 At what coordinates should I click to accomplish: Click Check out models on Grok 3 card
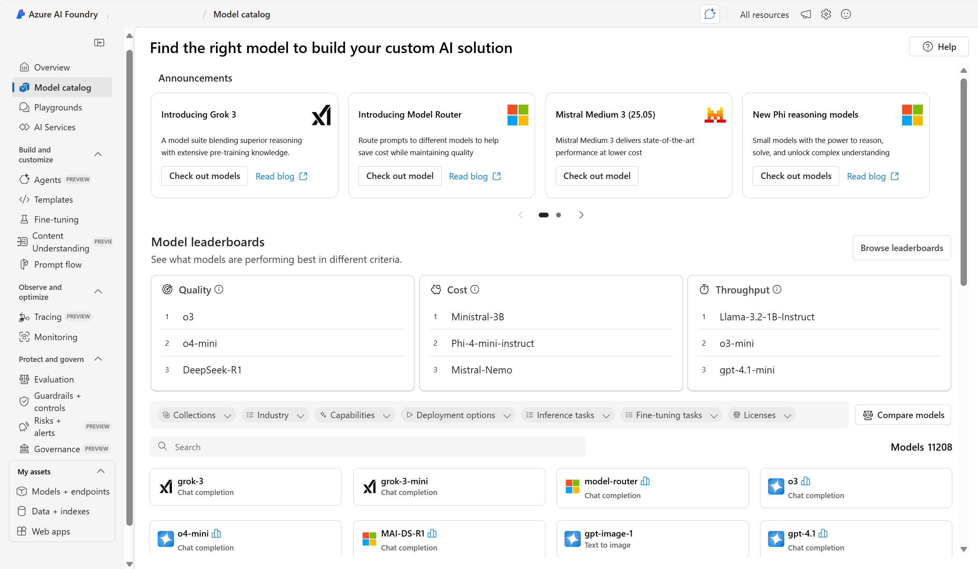tap(204, 176)
